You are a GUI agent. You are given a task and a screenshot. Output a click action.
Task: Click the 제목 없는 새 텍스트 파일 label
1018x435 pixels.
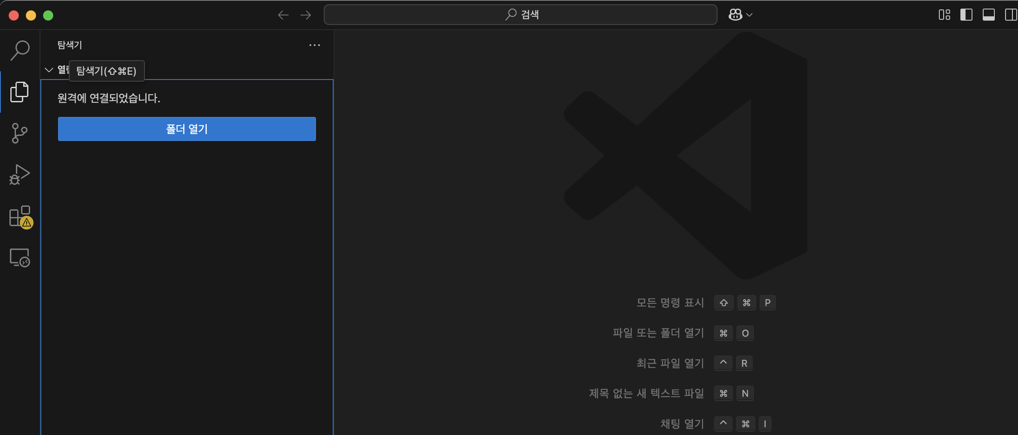[646, 393]
